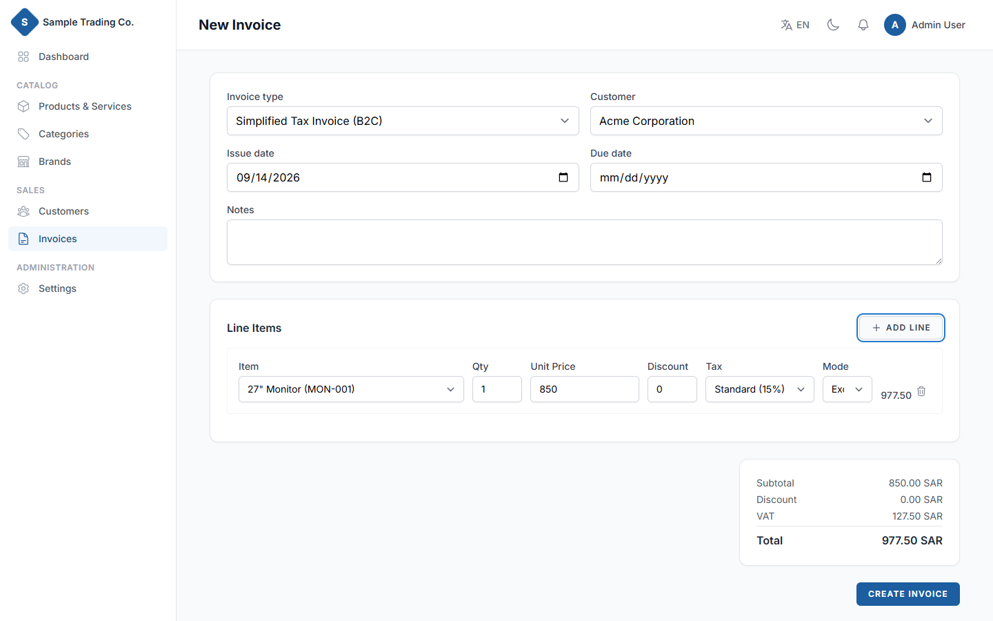Expand the Tax rate dropdown
993x621 pixels.
760,389
